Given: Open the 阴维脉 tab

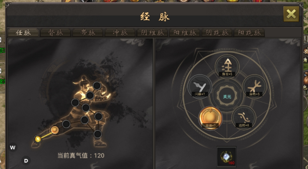Looking at the screenshot, I should [152, 32].
